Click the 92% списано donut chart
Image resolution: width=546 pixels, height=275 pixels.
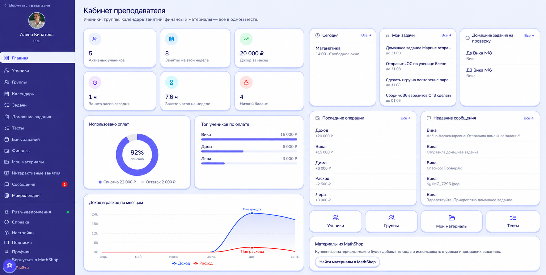[x=137, y=155]
